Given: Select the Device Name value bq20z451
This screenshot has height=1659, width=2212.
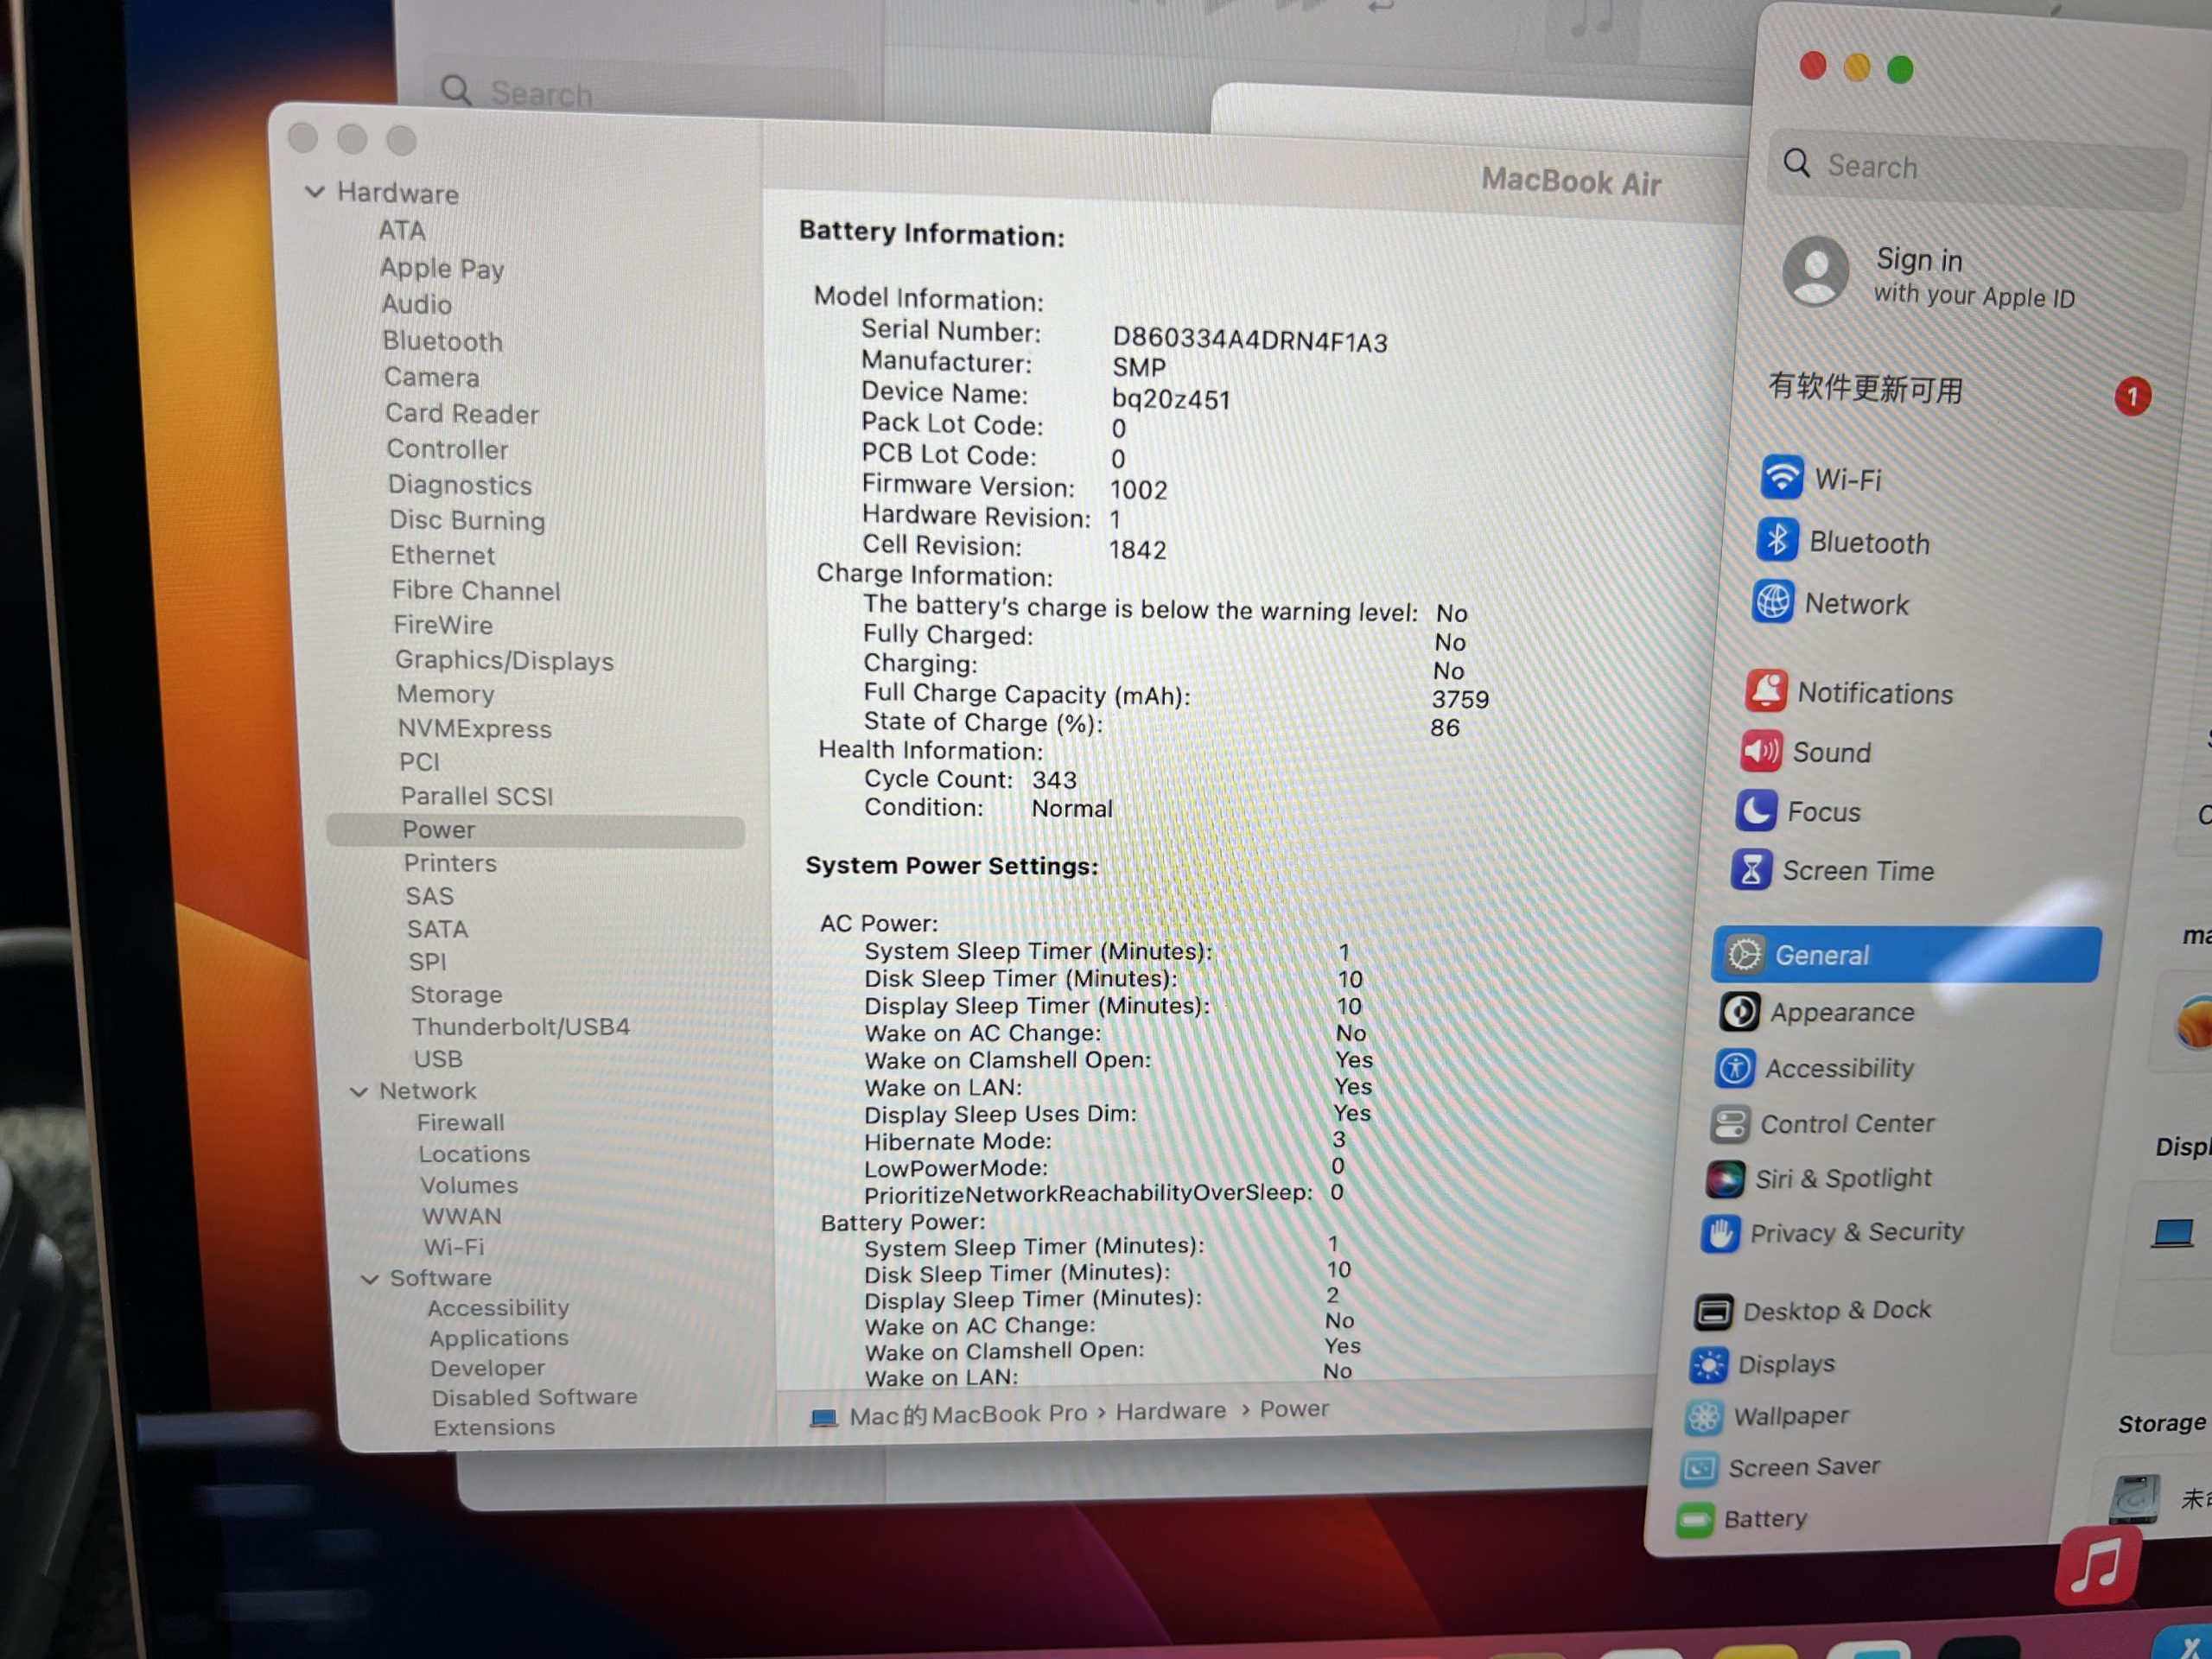Looking at the screenshot, I should tap(1171, 400).
